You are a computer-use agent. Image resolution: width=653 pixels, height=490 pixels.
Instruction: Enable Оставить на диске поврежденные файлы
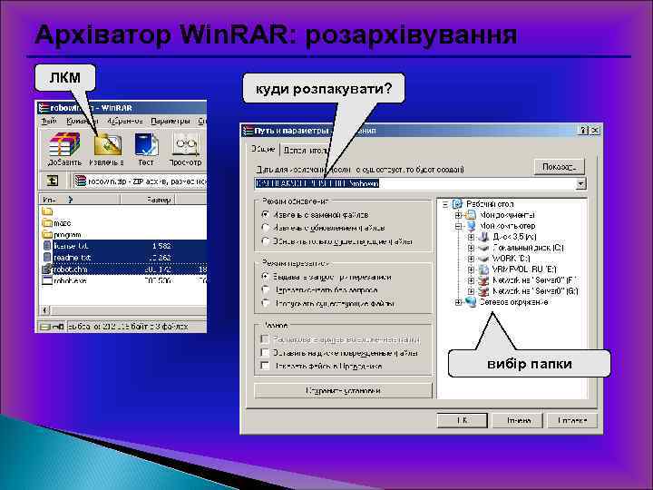point(265,352)
